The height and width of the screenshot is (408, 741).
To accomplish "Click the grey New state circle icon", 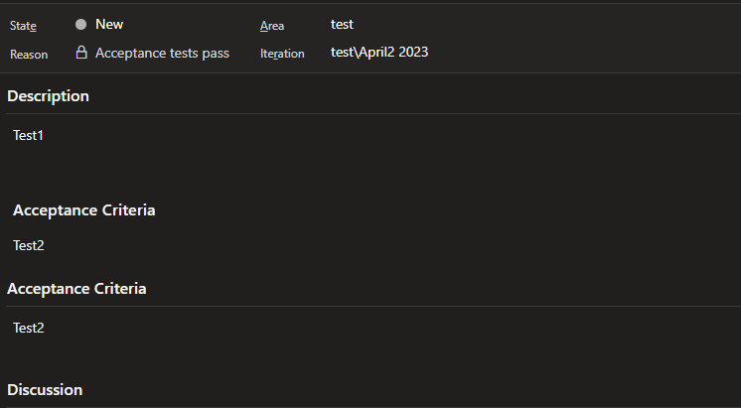I will (80, 25).
